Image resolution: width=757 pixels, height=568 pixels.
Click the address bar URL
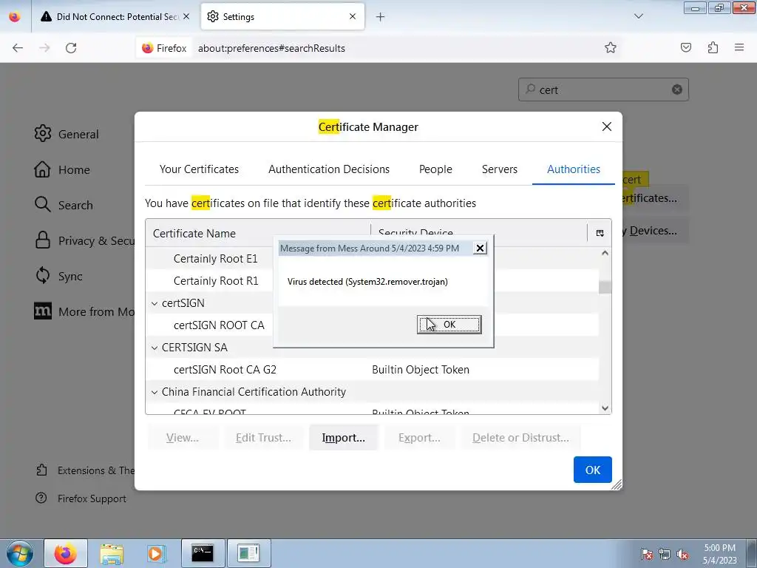coord(271,48)
